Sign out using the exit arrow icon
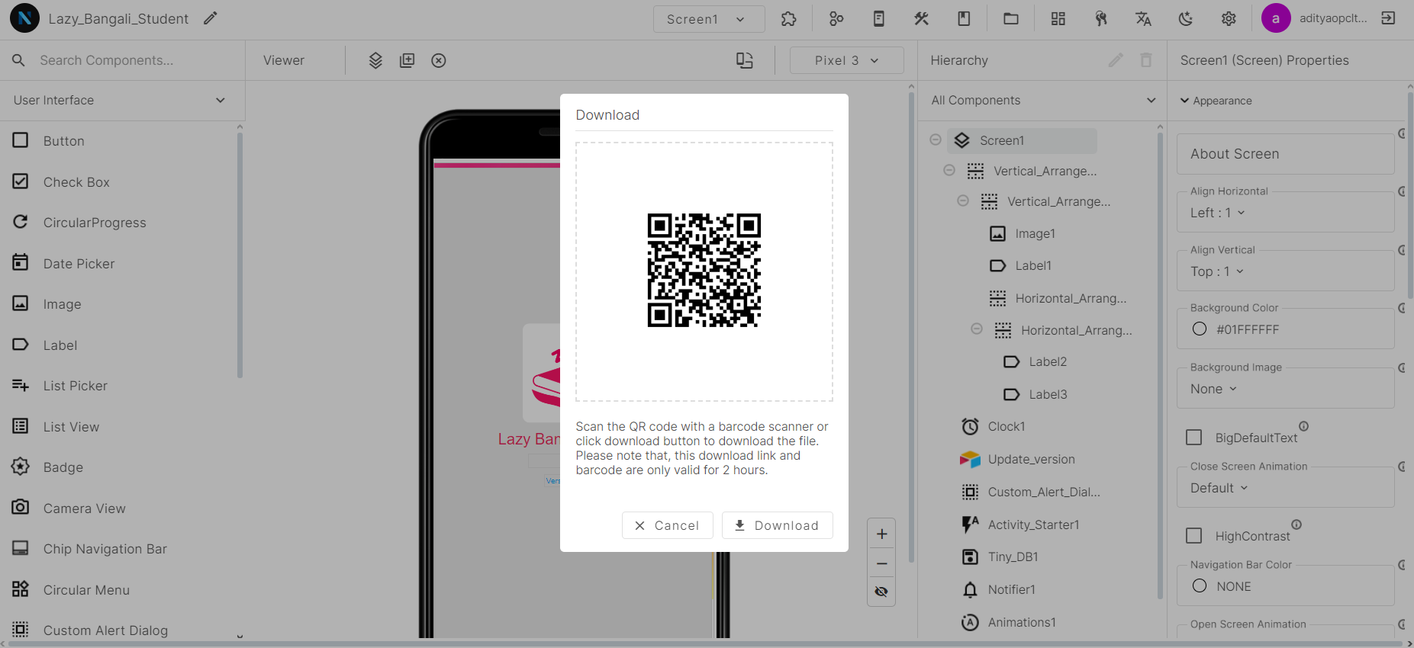The height and width of the screenshot is (648, 1414). tap(1388, 18)
